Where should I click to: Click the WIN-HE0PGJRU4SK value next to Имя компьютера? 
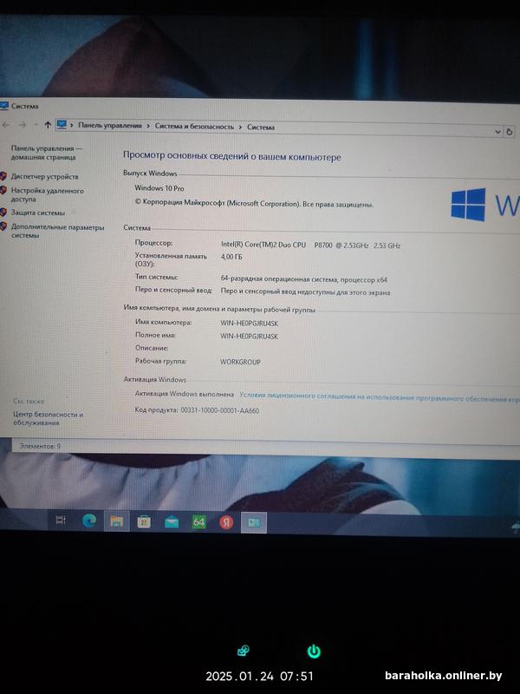click(250, 323)
